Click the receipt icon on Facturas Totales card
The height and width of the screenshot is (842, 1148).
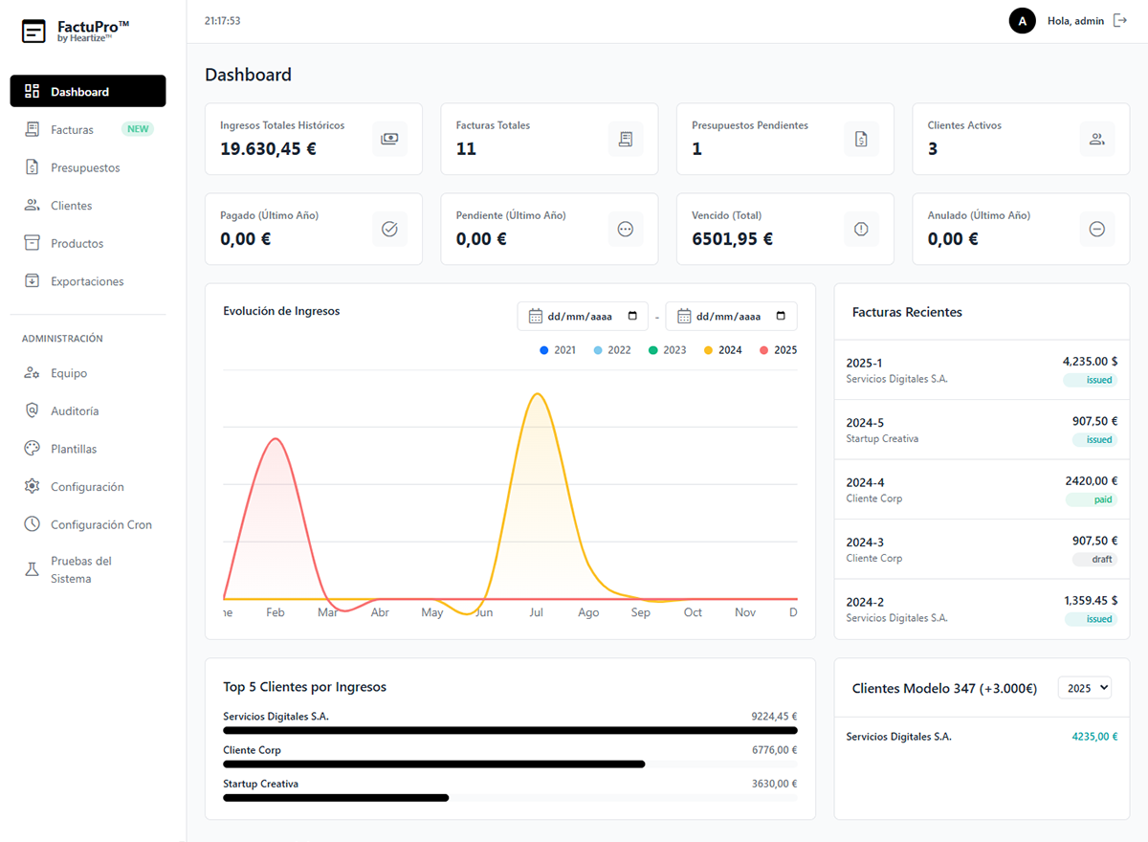point(626,139)
